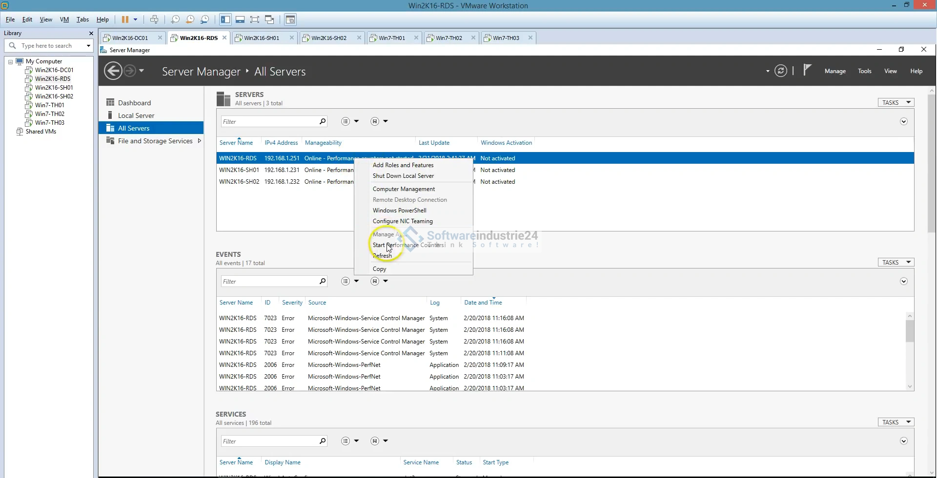Click the VMware pause button in toolbar
Screen dimensions: 937x478
[125, 19]
